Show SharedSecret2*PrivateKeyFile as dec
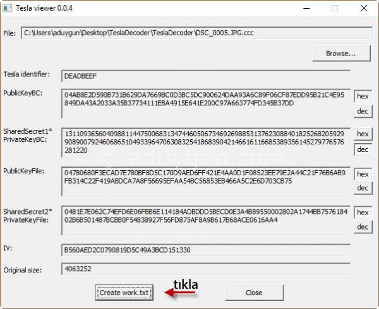This screenshot has height=309, width=379. coord(363,227)
